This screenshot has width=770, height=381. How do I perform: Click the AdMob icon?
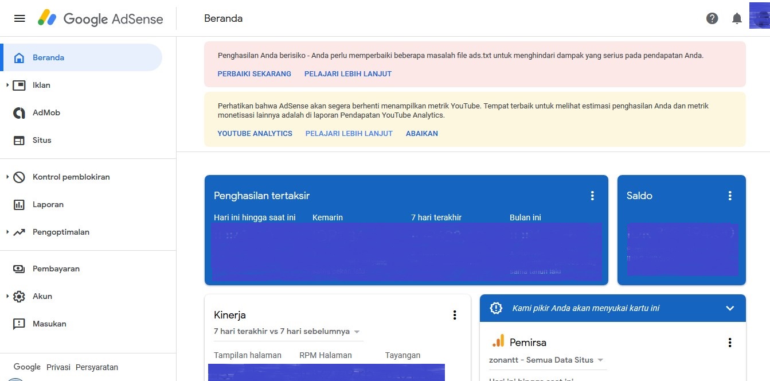19,113
